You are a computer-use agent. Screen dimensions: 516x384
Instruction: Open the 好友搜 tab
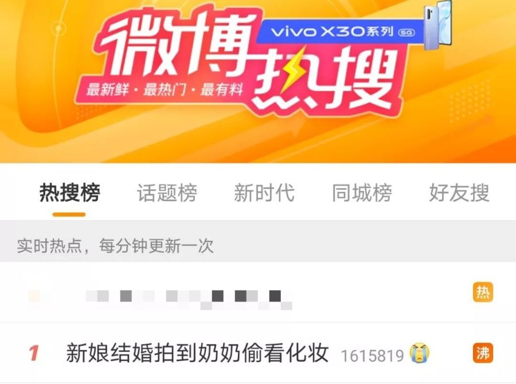459,193
